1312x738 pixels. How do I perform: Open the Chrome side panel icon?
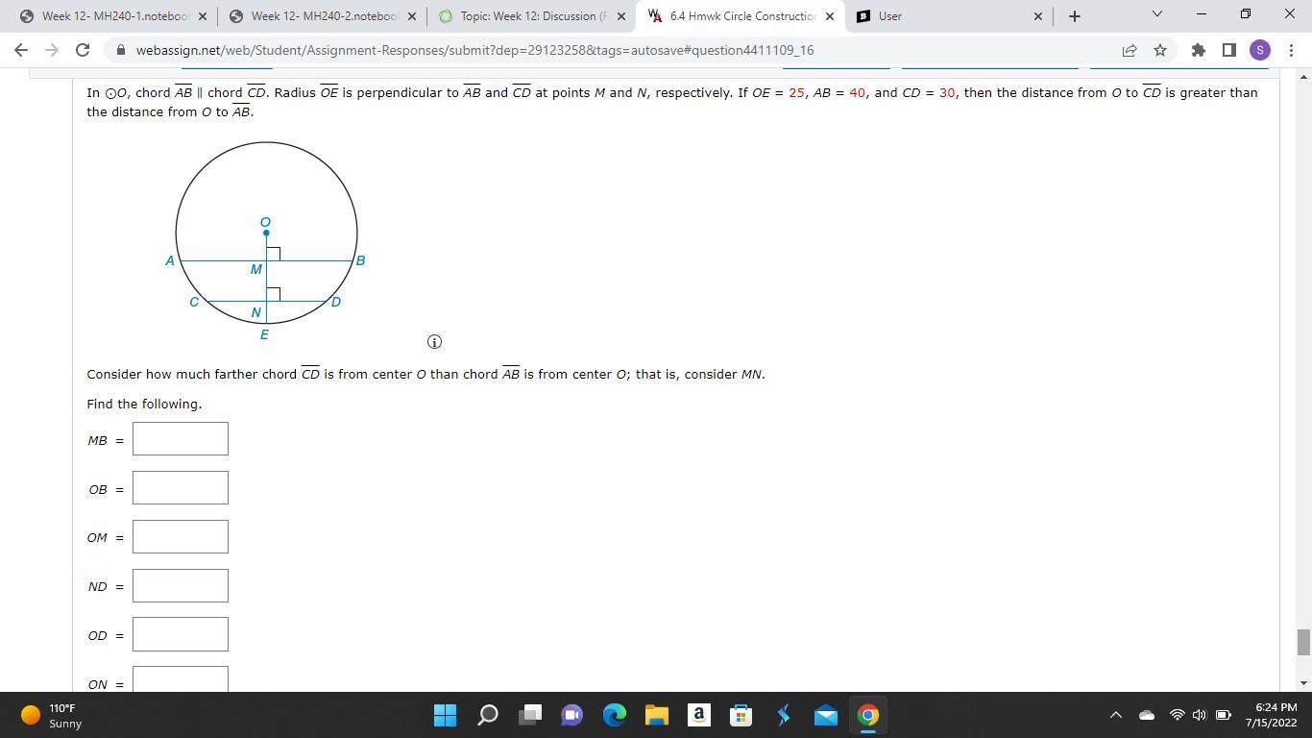coord(1228,50)
